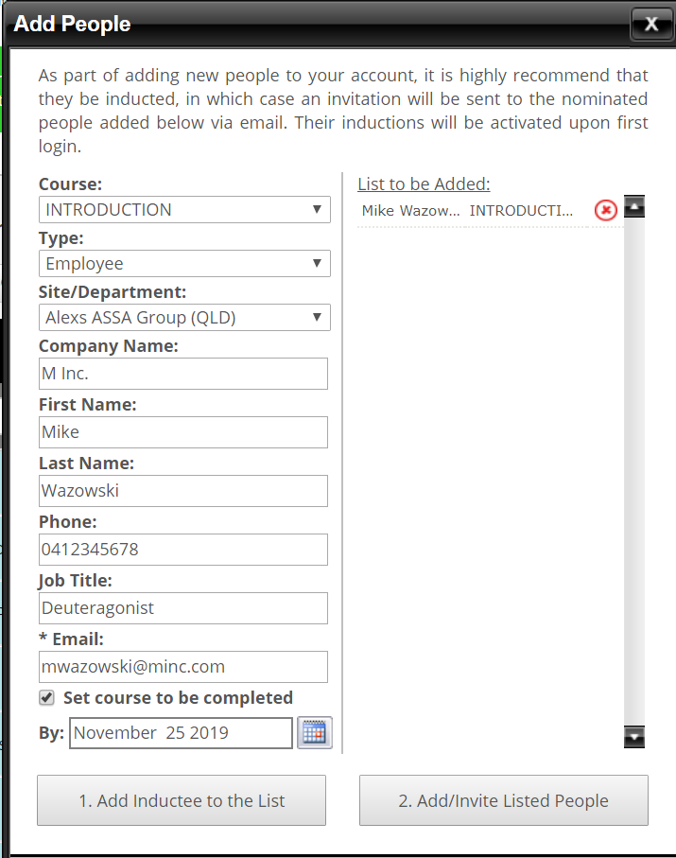Close the Add People dialog
Screen dimensions: 676x858
[x=651, y=24]
